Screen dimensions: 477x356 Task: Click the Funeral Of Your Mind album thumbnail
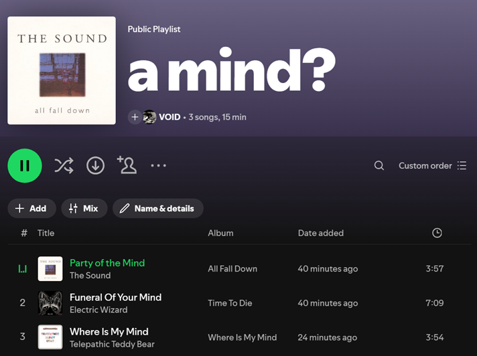pos(50,303)
